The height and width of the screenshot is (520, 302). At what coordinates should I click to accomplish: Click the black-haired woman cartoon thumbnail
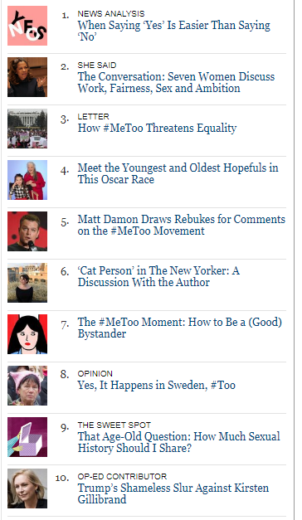click(x=27, y=334)
